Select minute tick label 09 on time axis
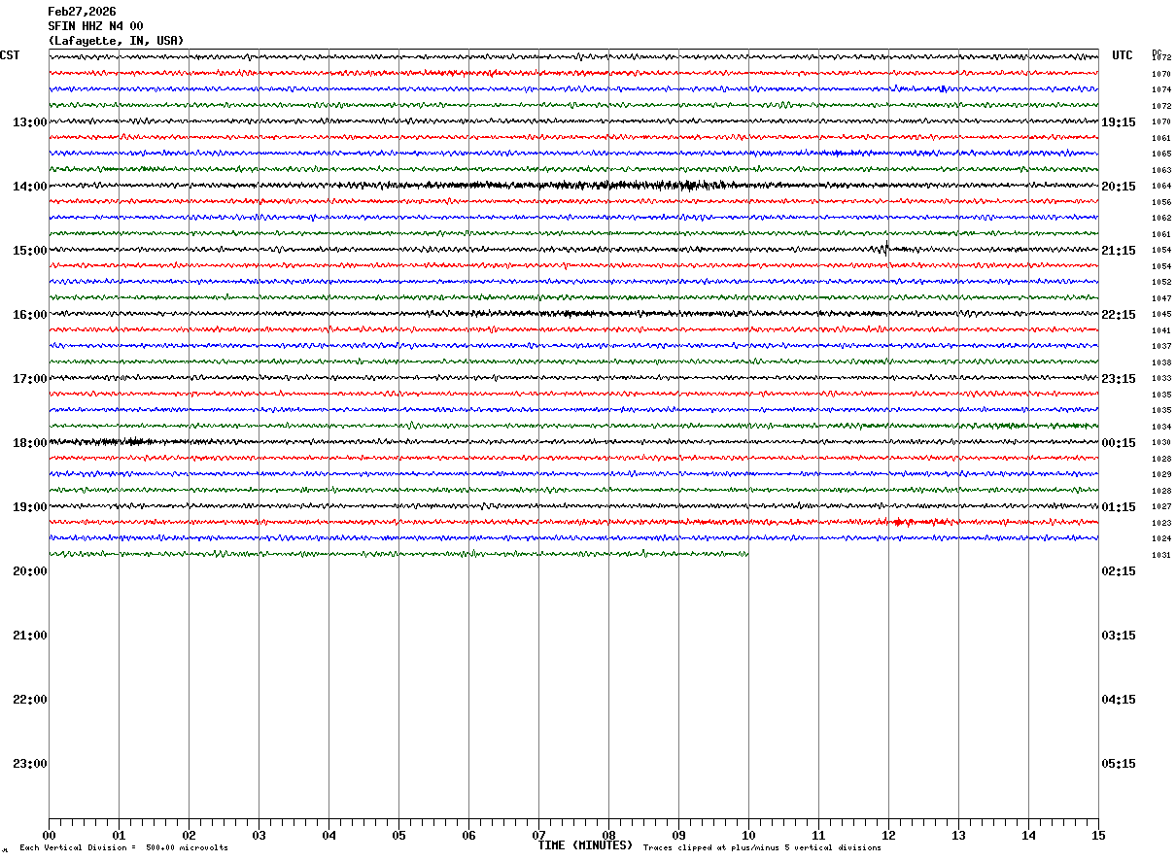The image size is (1176, 861). coord(678,835)
